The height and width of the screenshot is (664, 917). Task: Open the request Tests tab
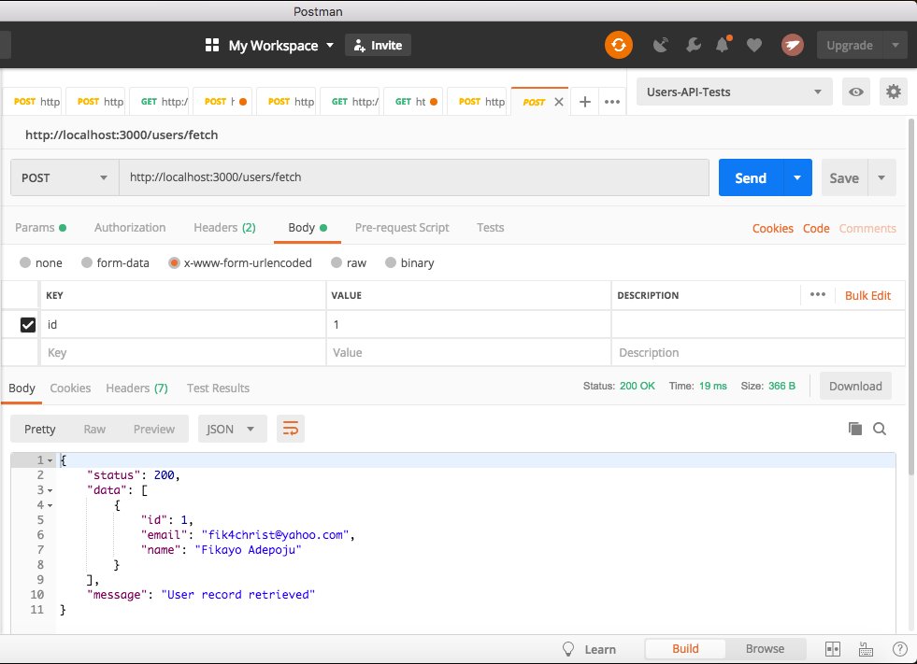(490, 227)
